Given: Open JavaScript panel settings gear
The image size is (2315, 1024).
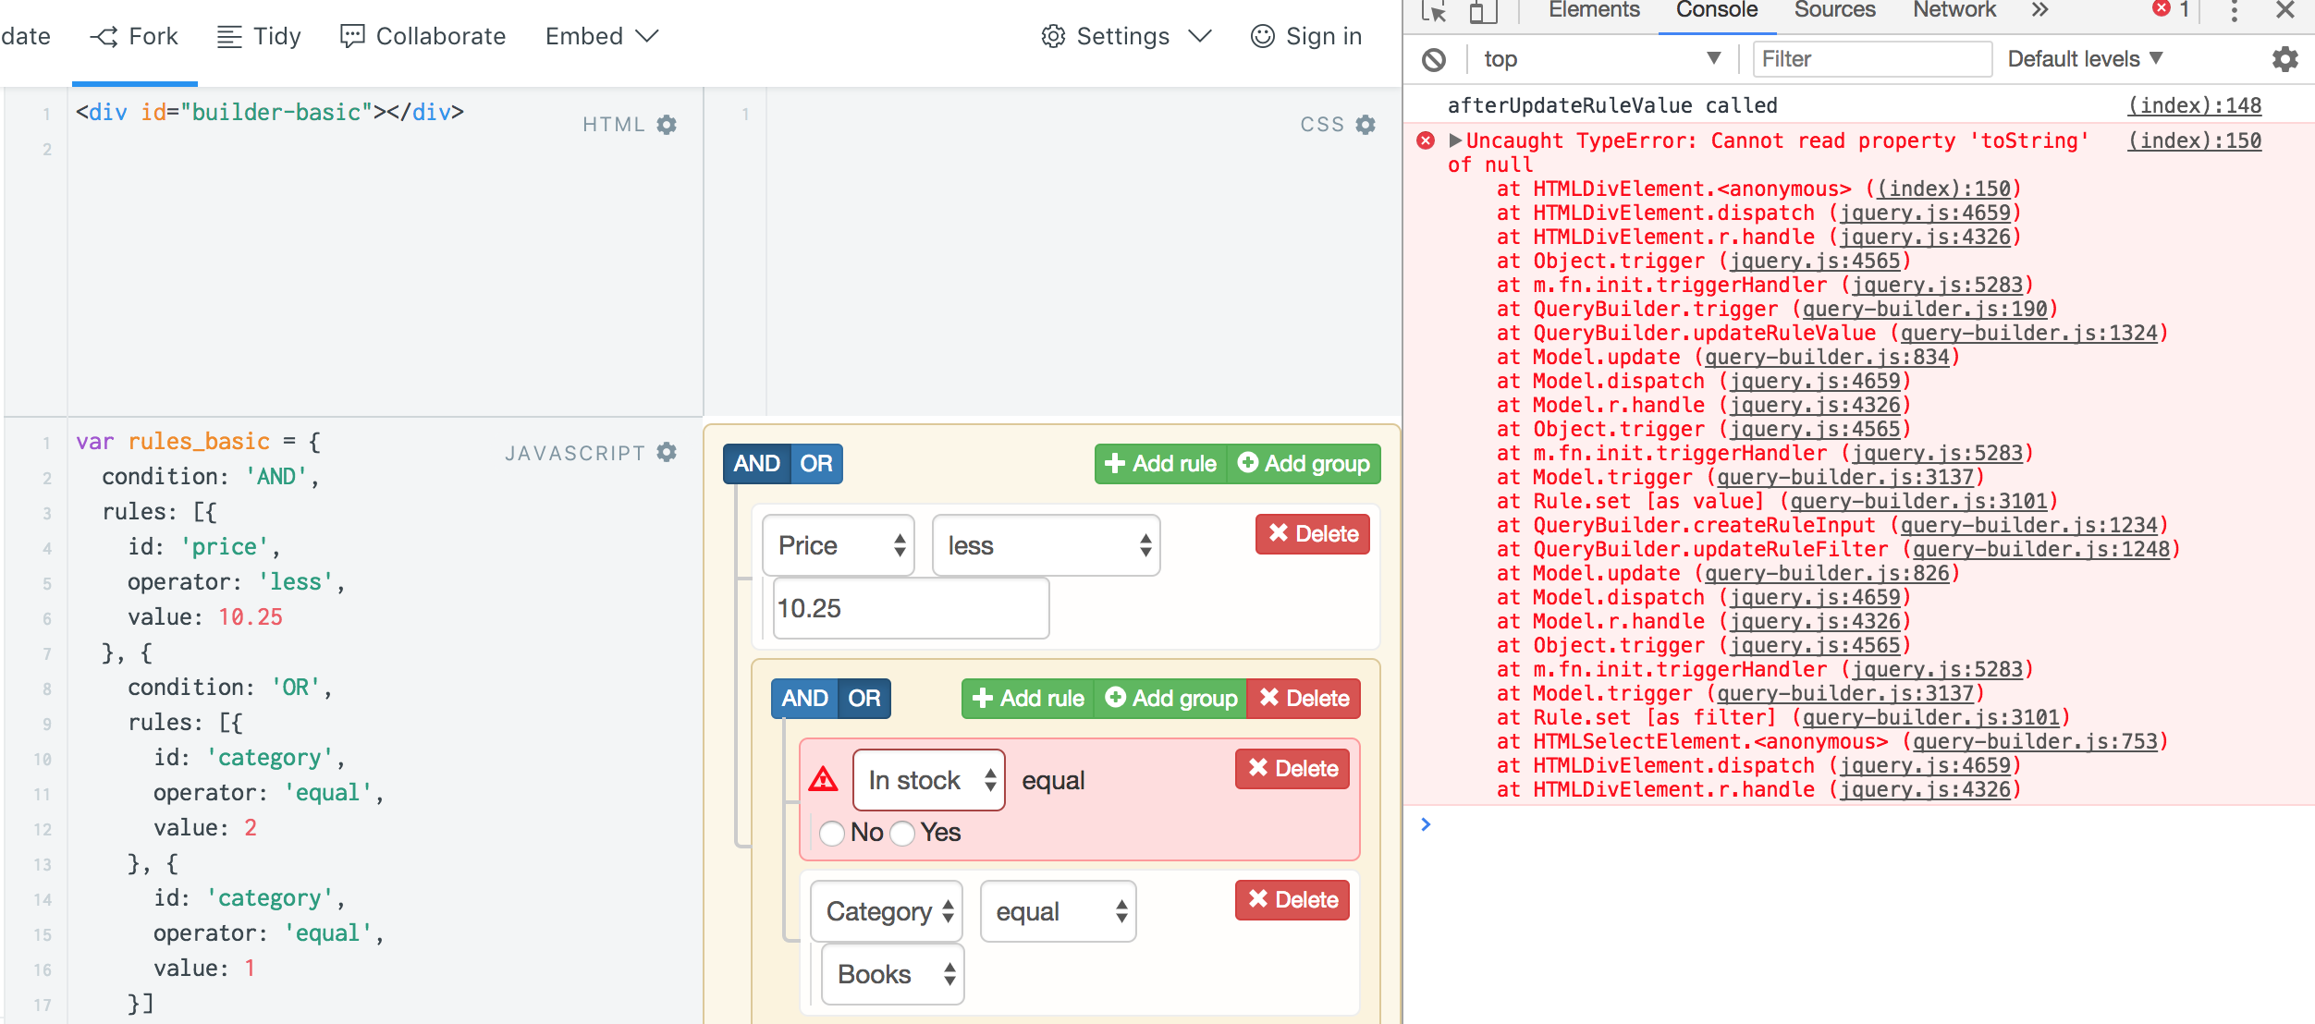Looking at the screenshot, I should click(667, 452).
